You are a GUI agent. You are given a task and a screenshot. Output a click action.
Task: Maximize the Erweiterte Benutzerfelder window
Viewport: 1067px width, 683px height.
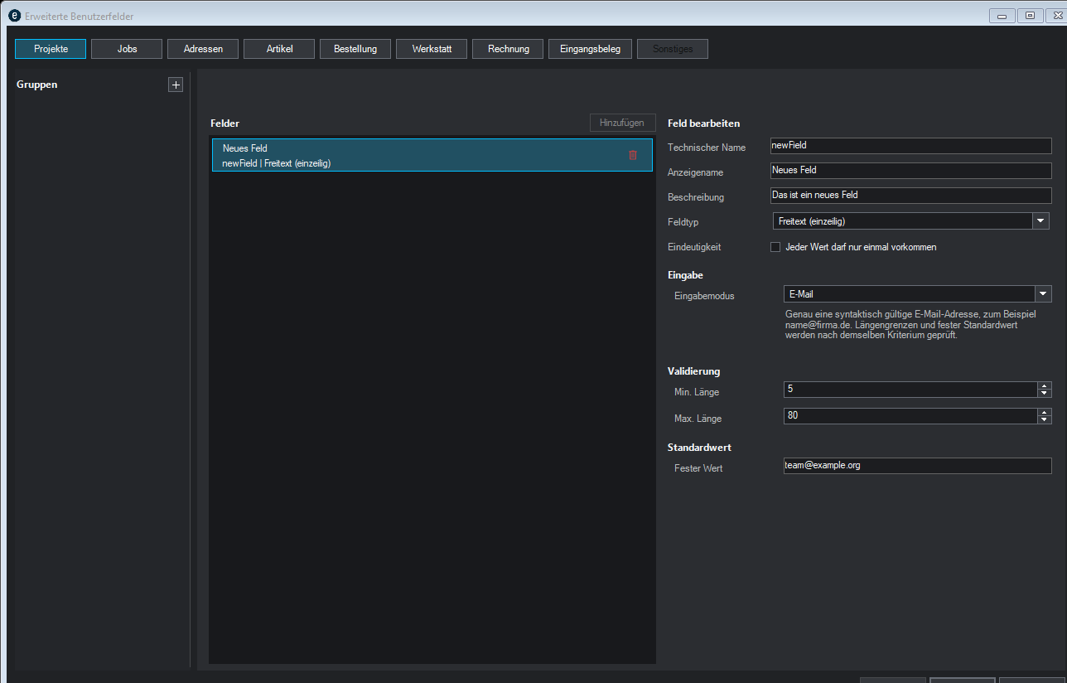coord(1030,16)
